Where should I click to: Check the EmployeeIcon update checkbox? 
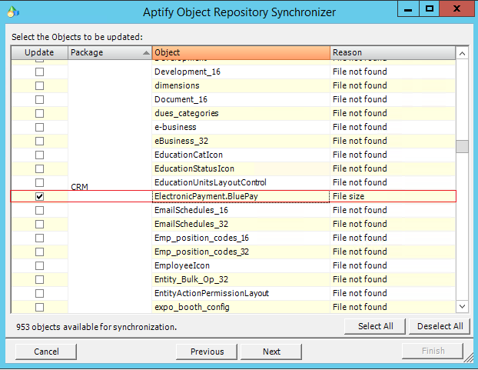[x=39, y=265]
